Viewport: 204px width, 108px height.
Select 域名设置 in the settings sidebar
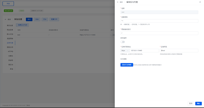click(x=10, y=26)
